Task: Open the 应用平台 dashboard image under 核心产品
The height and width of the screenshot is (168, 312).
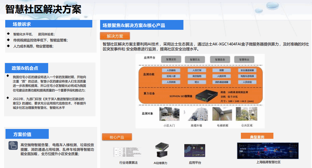Action: tap(194, 151)
